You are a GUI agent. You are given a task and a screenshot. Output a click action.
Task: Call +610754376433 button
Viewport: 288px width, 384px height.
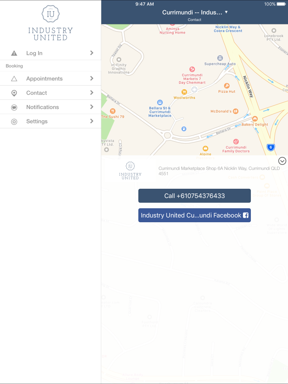(x=194, y=196)
